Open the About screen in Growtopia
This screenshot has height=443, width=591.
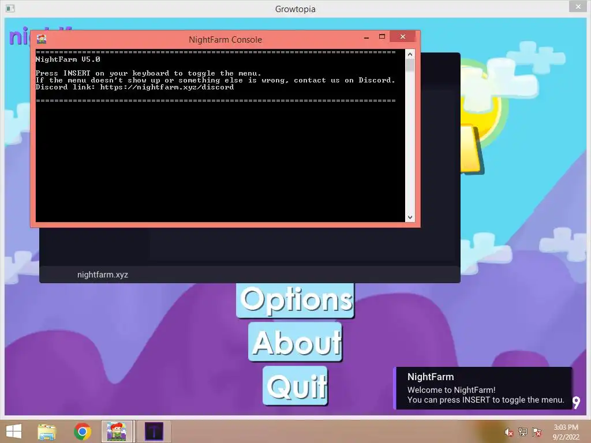[x=295, y=343]
